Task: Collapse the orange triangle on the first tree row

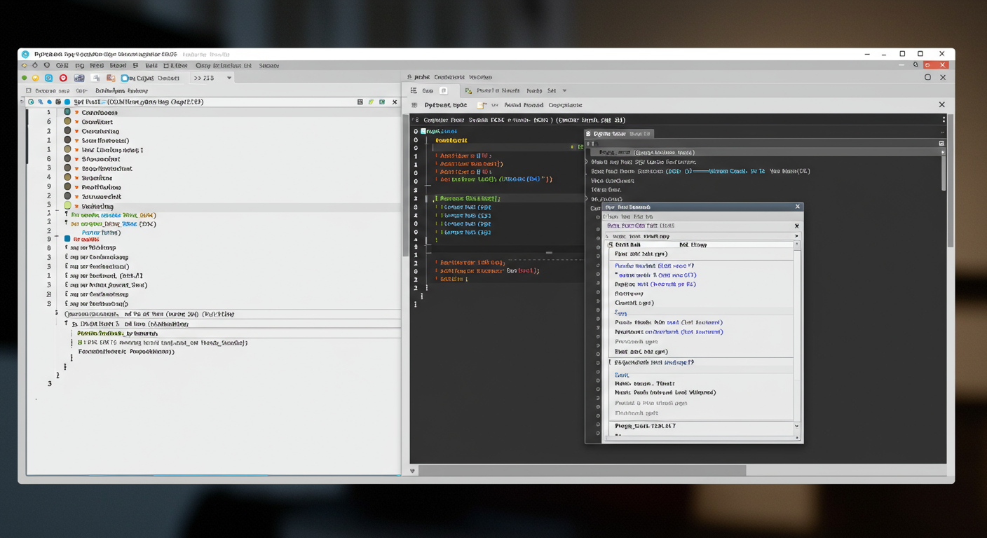Action: coord(76,112)
